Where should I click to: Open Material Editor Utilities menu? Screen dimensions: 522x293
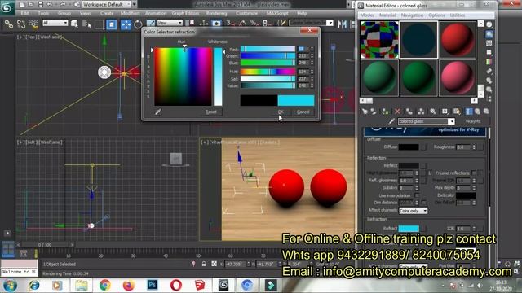pyautogui.click(x=458, y=15)
